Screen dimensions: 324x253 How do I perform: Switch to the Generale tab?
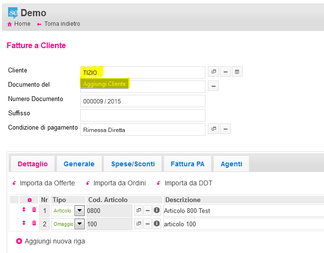pos(79,164)
